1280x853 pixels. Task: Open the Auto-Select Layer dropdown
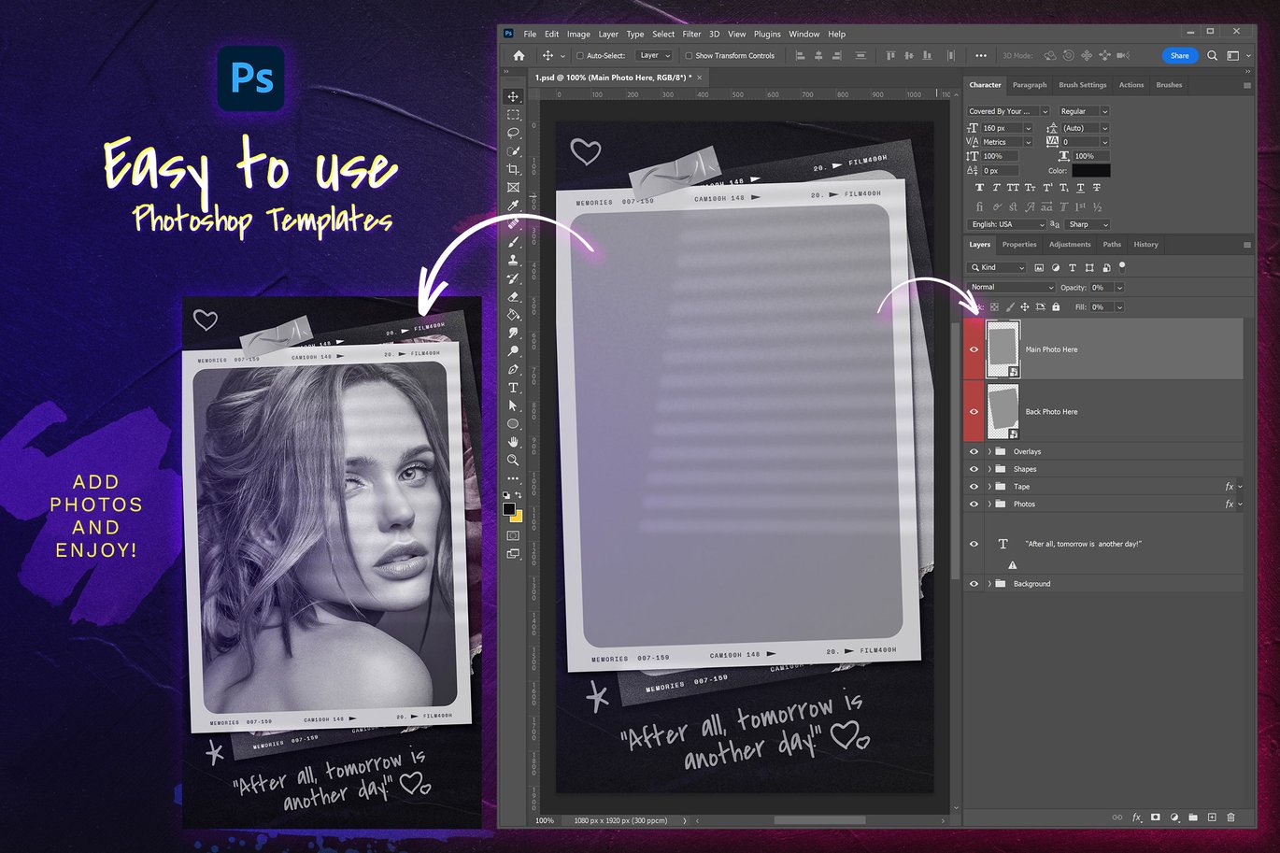pyautogui.click(x=654, y=56)
